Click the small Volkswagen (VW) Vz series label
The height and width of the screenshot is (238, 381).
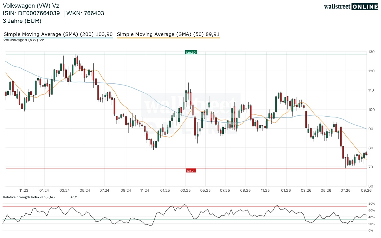(x=24, y=40)
